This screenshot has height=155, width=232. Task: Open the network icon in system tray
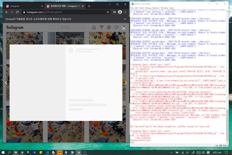click(x=182, y=152)
